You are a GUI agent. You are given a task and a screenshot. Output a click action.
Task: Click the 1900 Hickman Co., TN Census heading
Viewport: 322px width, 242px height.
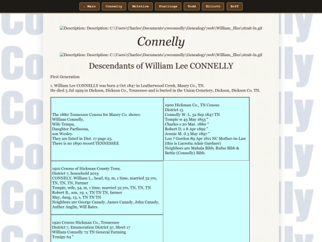click(x=192, y=105)
